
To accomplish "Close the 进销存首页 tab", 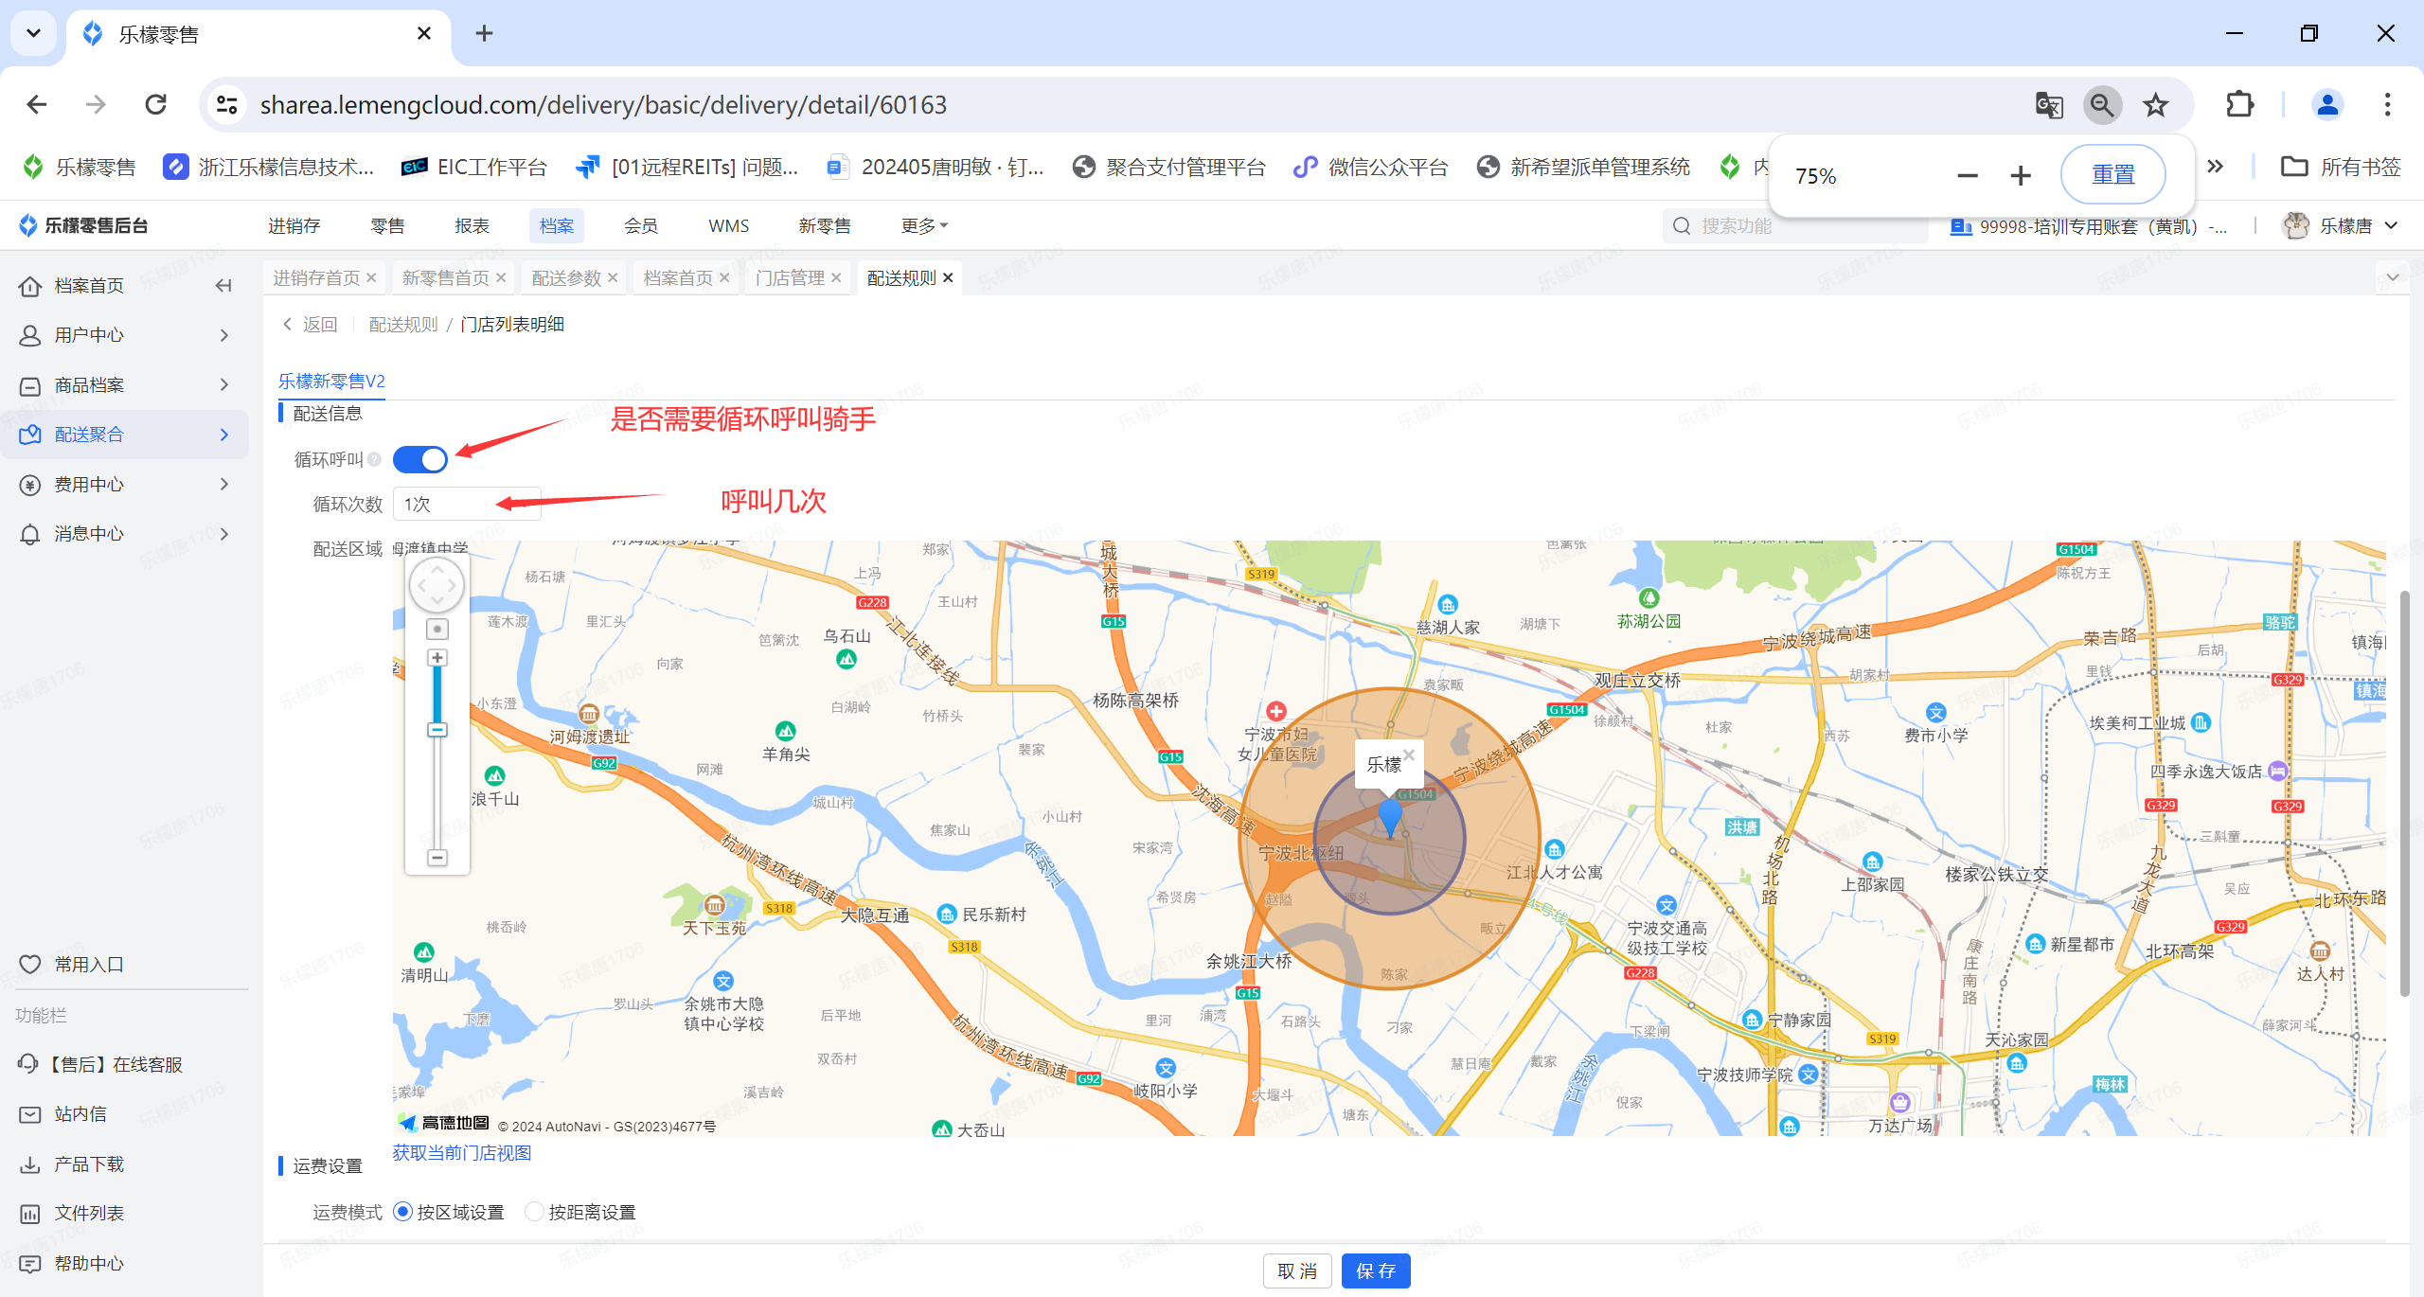I will tap(371, 277).
